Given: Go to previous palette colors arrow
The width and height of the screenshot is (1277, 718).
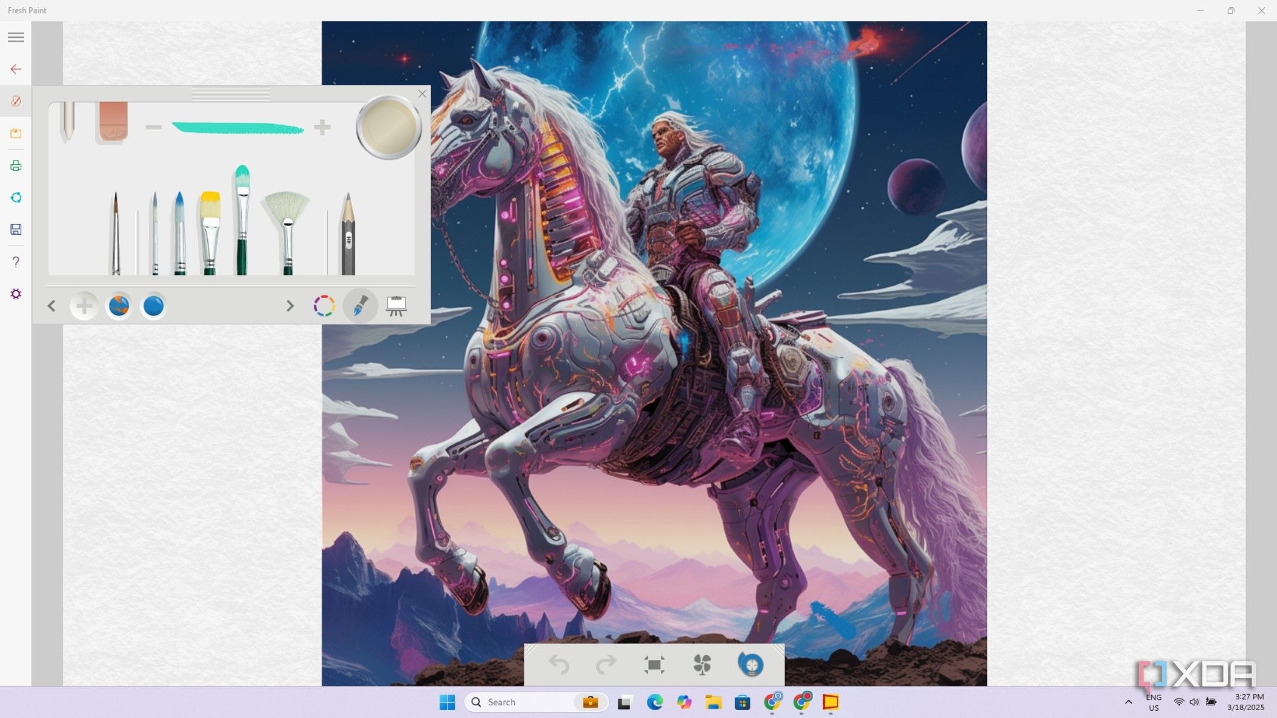Looking at the screenshot, I should coord(52,306).
